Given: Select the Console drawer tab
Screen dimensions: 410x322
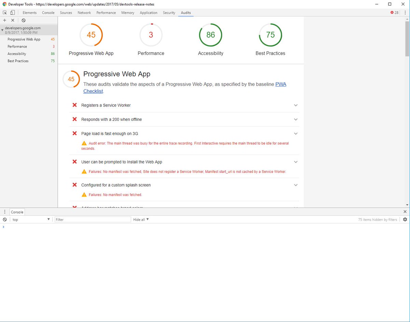Looking at the screenshot, I should pos(17,212).
